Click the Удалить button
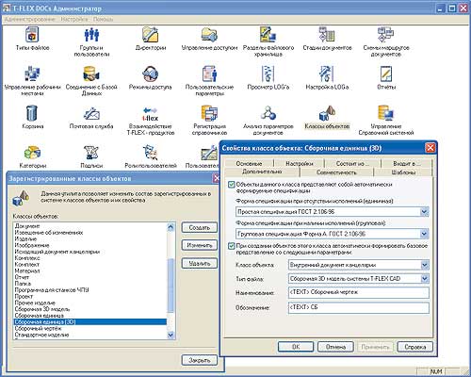 [200, 263]
